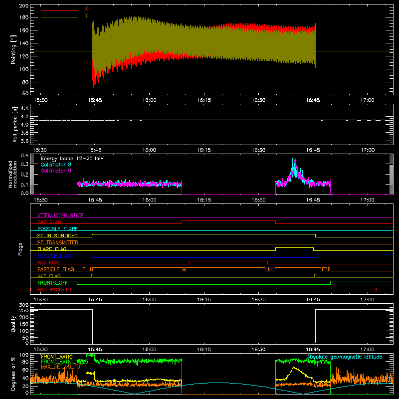Click the FLARE_FLAG label

point(52,249)
